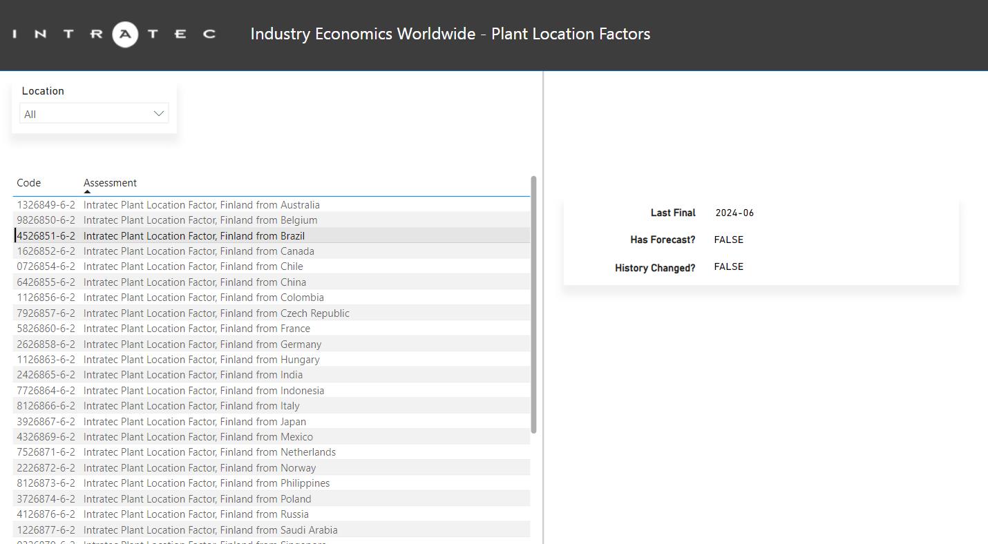The image size is (988, 544).
Task: Open the Location dropdown
Action: [94, 114]
